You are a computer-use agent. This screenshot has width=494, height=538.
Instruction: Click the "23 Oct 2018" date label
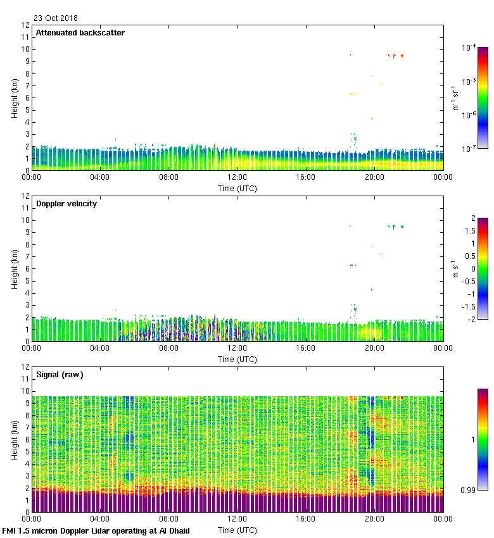[56, 18]
